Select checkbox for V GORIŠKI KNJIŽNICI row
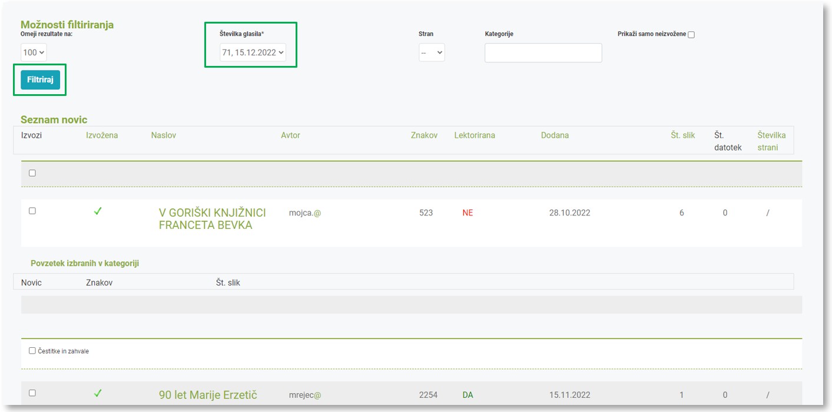This screenshot has width=832, height=412. [x=32, y=211]
